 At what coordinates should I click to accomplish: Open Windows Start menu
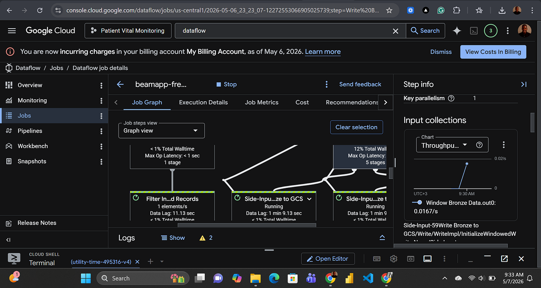point(85,278)
